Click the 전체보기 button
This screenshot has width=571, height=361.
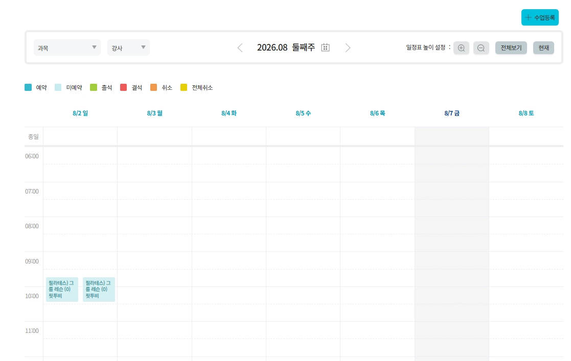pyautogui.click(x=511, y=47)
